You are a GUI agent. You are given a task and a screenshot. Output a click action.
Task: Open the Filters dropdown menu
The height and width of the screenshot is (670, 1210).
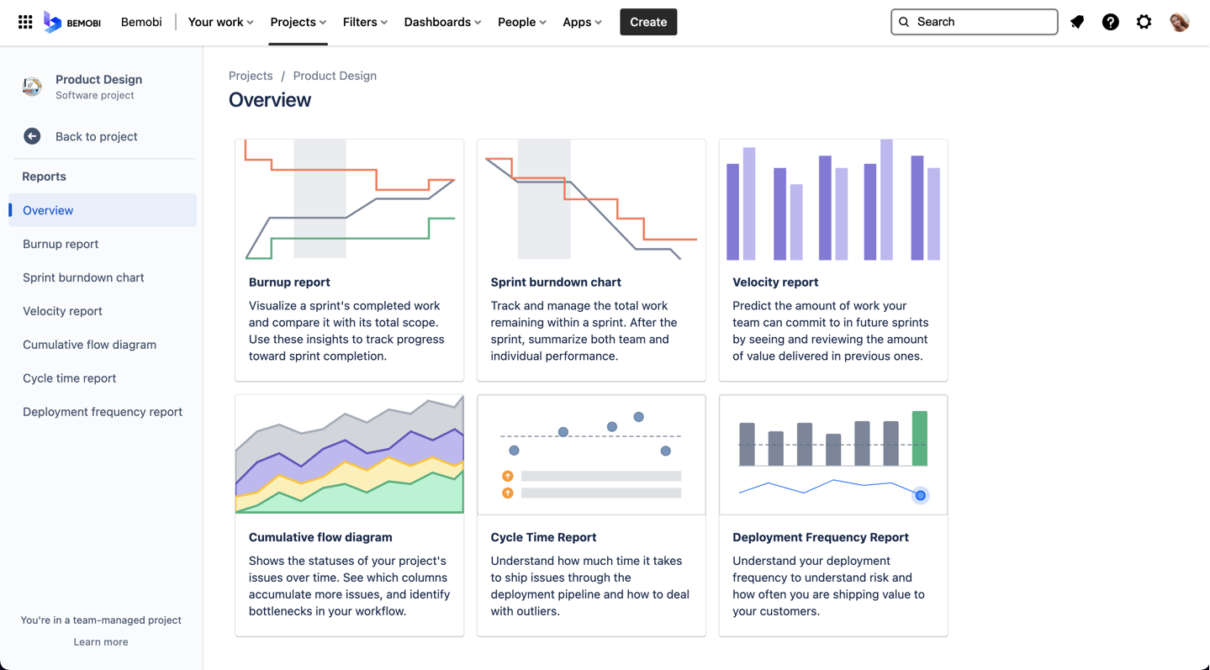click(365, 22)
